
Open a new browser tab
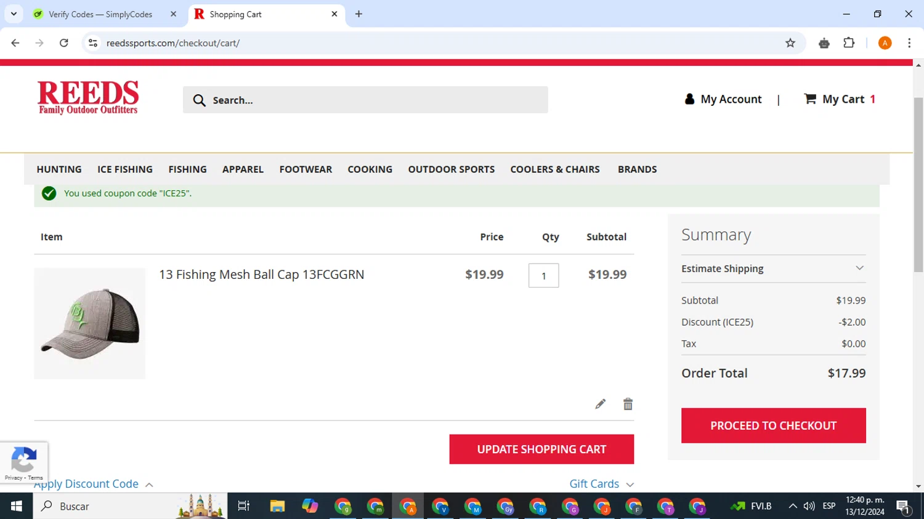pyautogui.click(x=359, y=14)
